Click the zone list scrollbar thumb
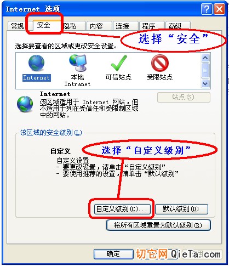 point(205,70)
